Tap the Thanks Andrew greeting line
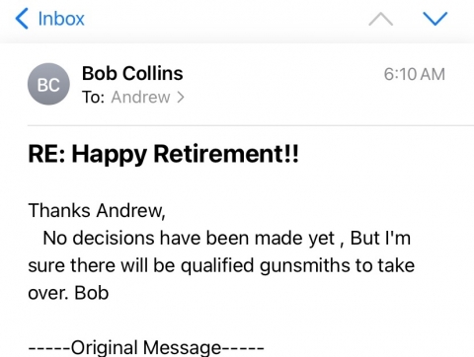Image resolution: width=474 pixels, height=357 pixels. point(97,210)
